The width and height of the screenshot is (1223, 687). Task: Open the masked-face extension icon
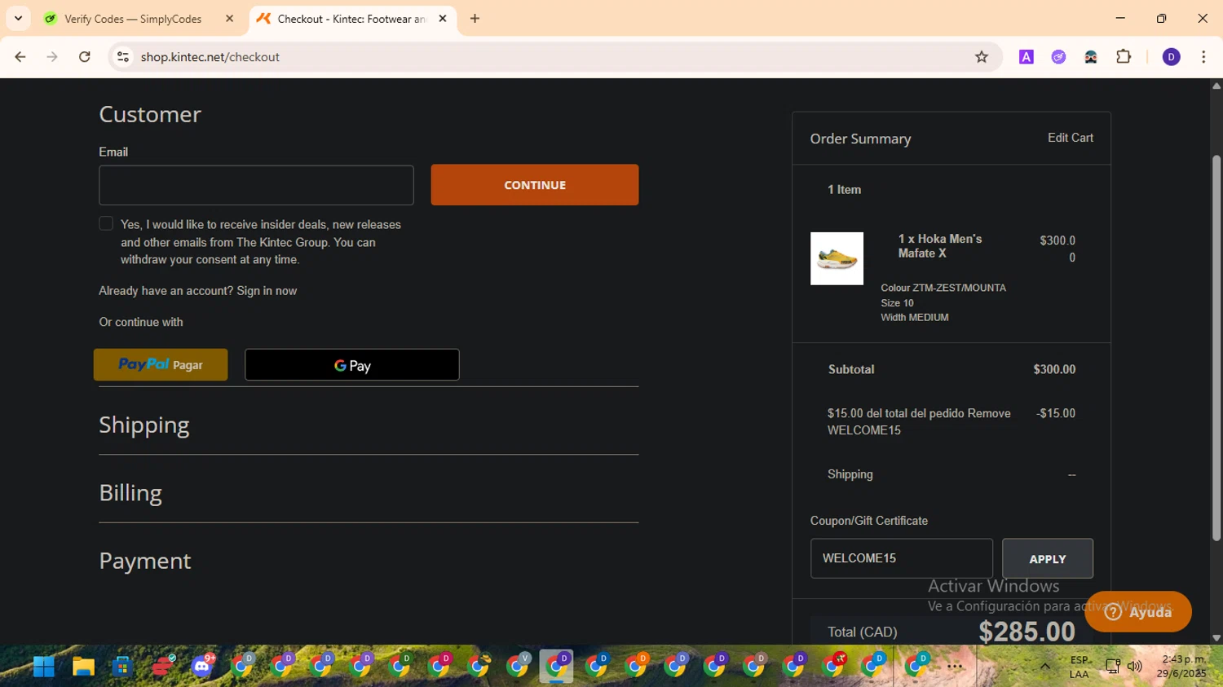click(x=1091, y=57)
